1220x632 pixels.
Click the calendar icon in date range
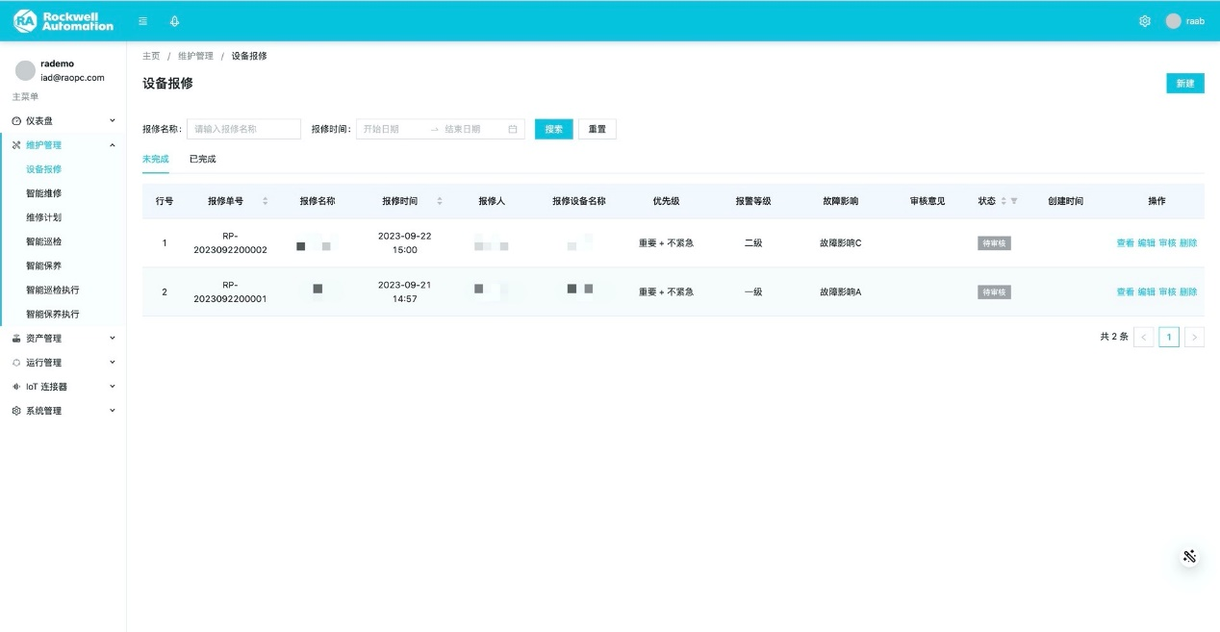(513, 129)
